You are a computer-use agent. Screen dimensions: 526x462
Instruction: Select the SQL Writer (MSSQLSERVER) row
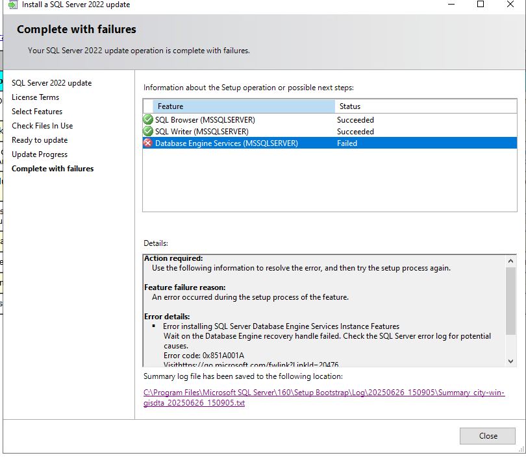click(330, 132)
